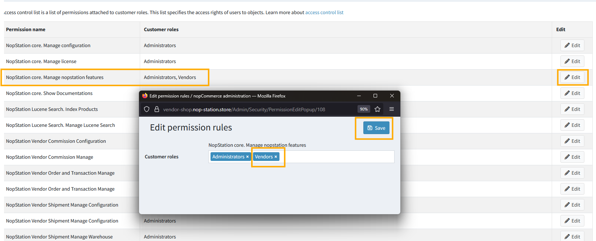
Task: Edit the Vendor Commission Manage row
Action: pyautogui.click(x=572, y=157)
